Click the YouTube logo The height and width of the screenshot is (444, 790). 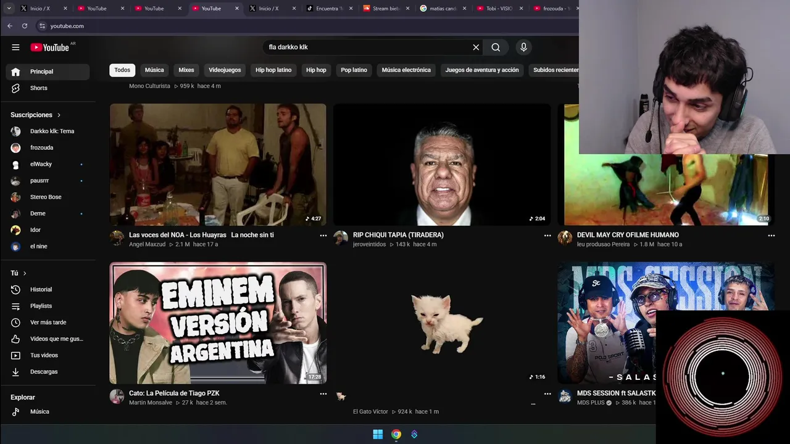point(50,47)
